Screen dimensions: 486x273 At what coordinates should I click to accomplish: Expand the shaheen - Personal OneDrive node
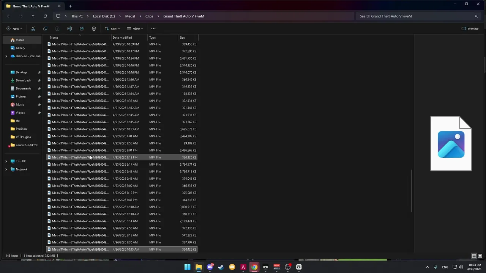pyautogui.click(x=6, y=56)
